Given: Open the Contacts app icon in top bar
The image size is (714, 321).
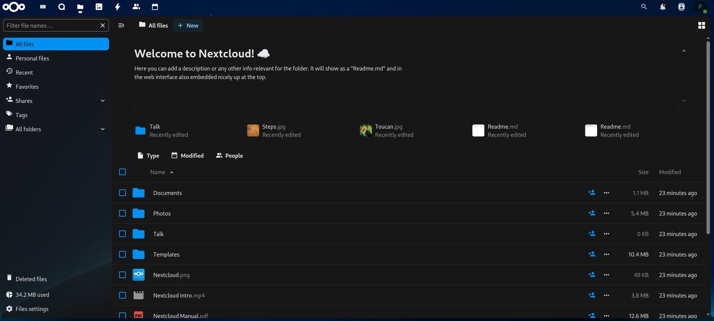Looking at the screenshot, I should [x=136, y=7].
